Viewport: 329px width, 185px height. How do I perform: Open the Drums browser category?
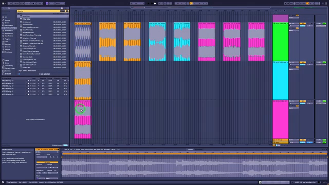(7, 23)
